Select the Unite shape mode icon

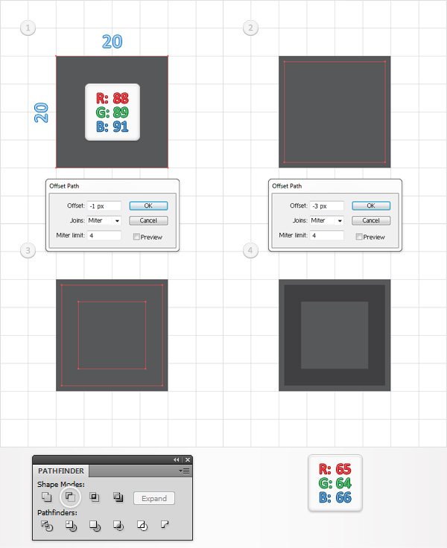(x=46, y=497)
